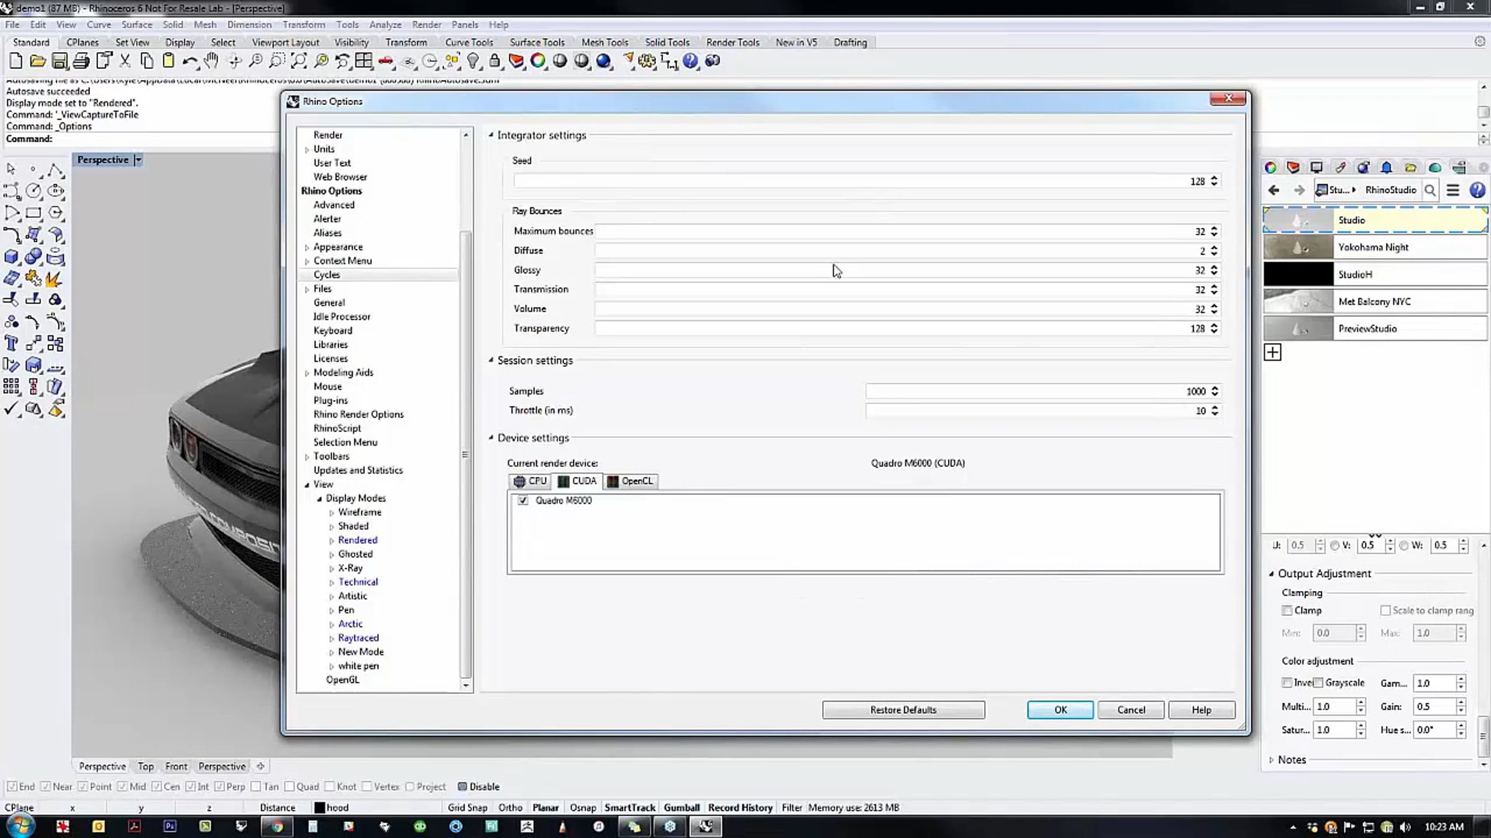Collapse the View tree node
This screenshot has width=1491, height=838.
pyautogui.click(x=307, y=485)
